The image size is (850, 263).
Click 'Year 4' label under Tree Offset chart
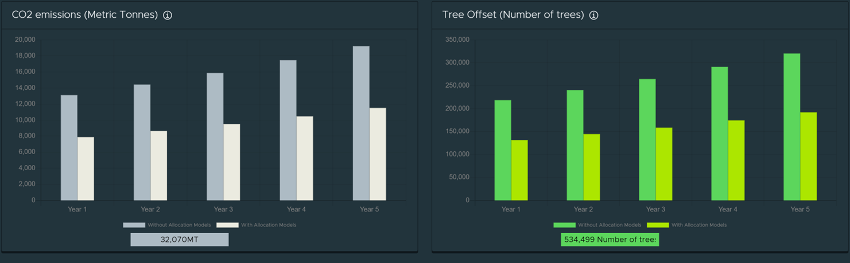tap(728, 210)
